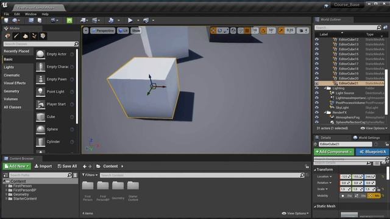Select the Foliage mode icon
Image resolution: width=390 pixels, height=219 pixels.
(x=34, y=36)
